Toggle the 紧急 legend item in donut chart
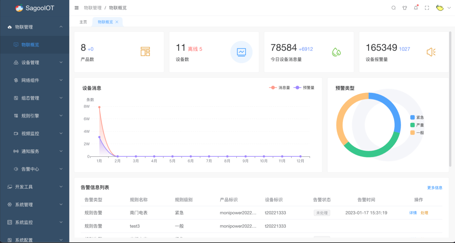This screenshot has width=455, height=243. point(417,118)
